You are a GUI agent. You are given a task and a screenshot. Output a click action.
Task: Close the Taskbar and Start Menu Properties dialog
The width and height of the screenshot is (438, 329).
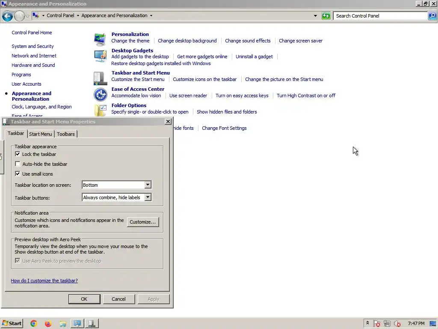point(168,121)
